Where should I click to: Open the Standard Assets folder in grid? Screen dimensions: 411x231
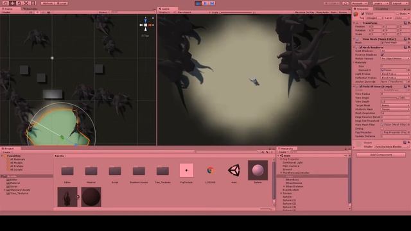click(x=139, y=171)
